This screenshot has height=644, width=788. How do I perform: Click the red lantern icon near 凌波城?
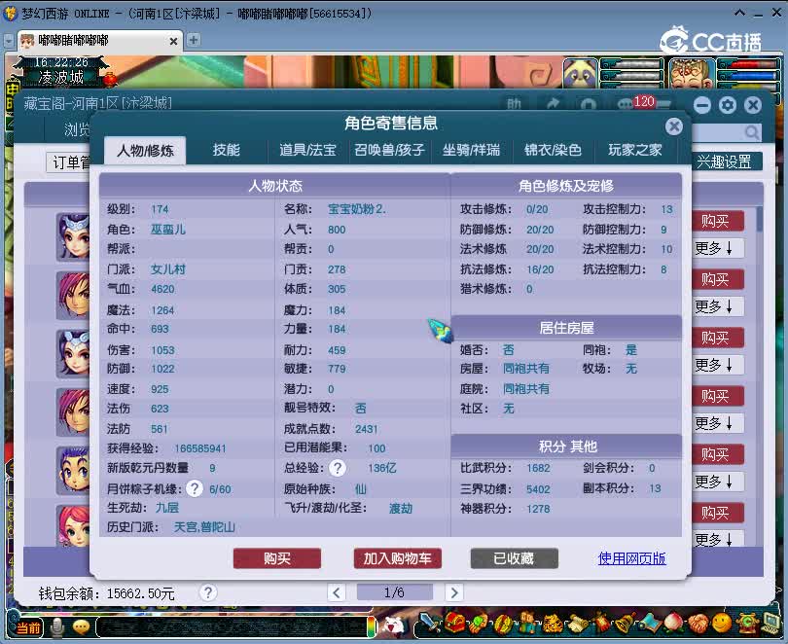click(110, 79)
